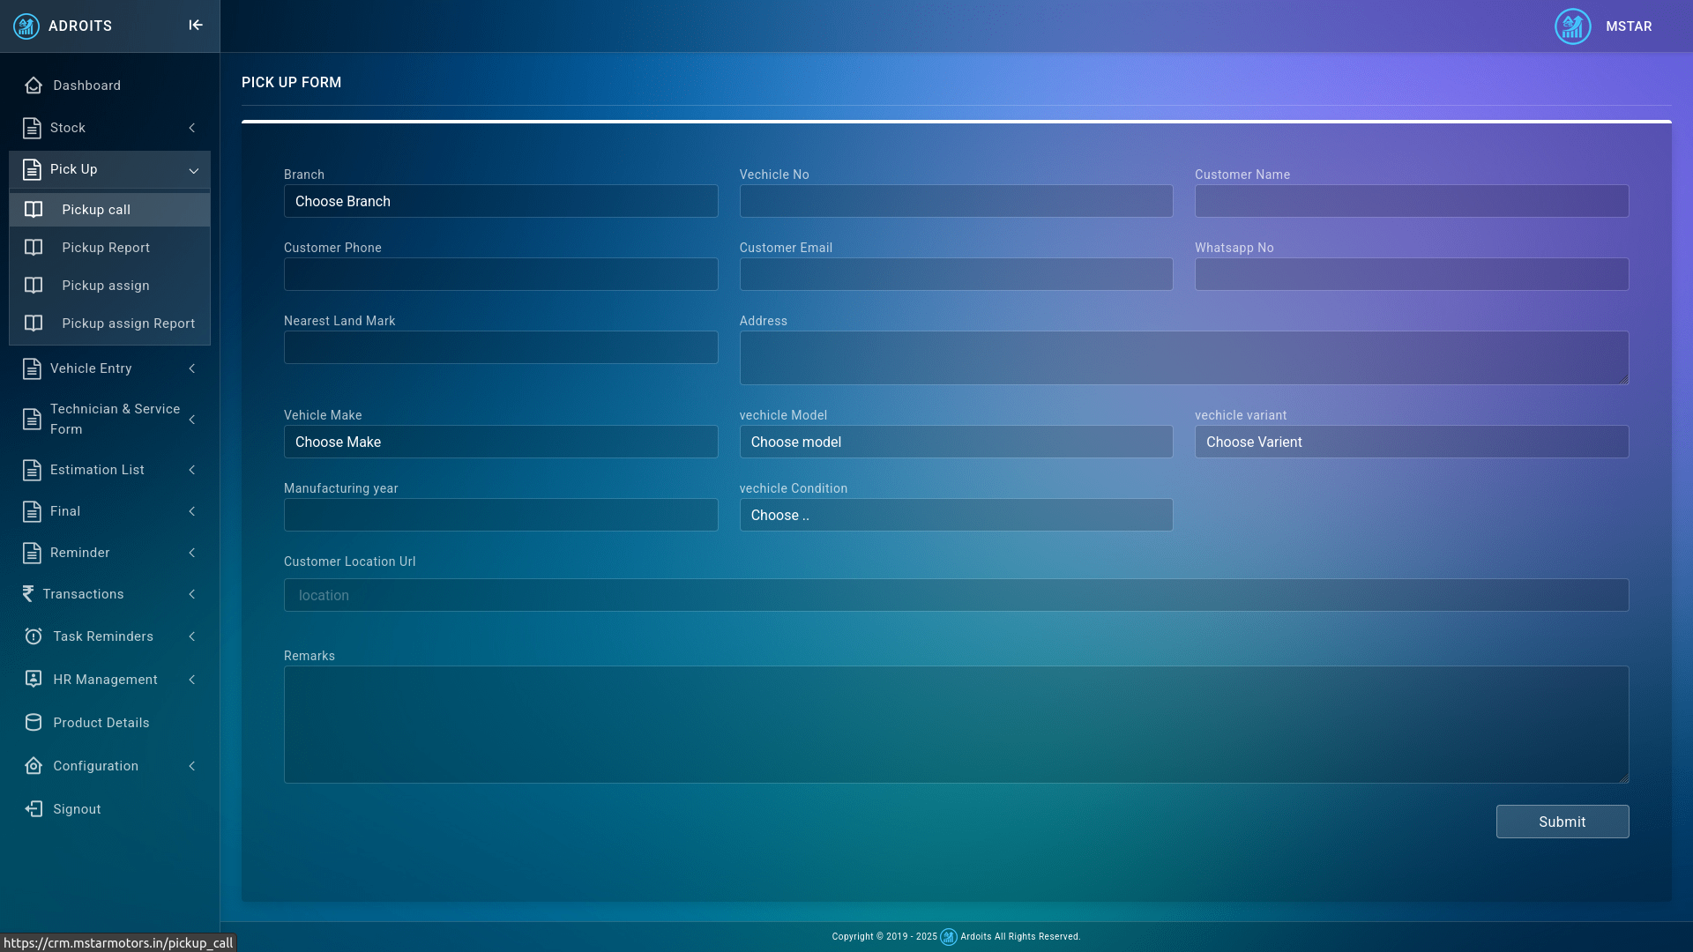Select Pickup assign Report menu item
Image resolution: width=1693 pixels, height=952 pixels.
tap(128, 324)
